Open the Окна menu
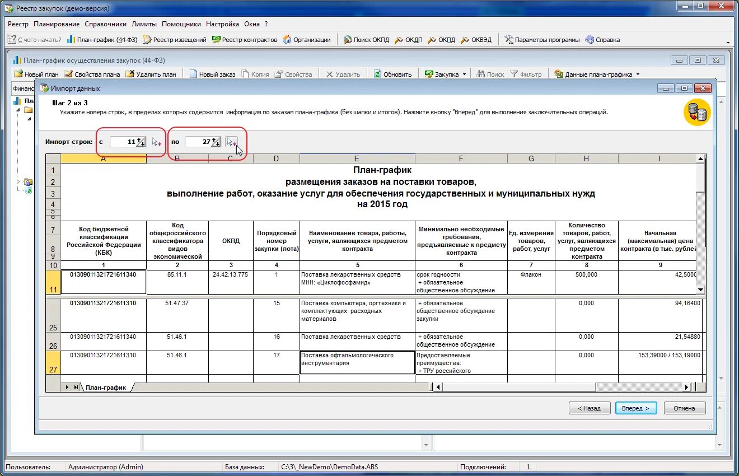This screenshot has height=476, width=739. 252,24
